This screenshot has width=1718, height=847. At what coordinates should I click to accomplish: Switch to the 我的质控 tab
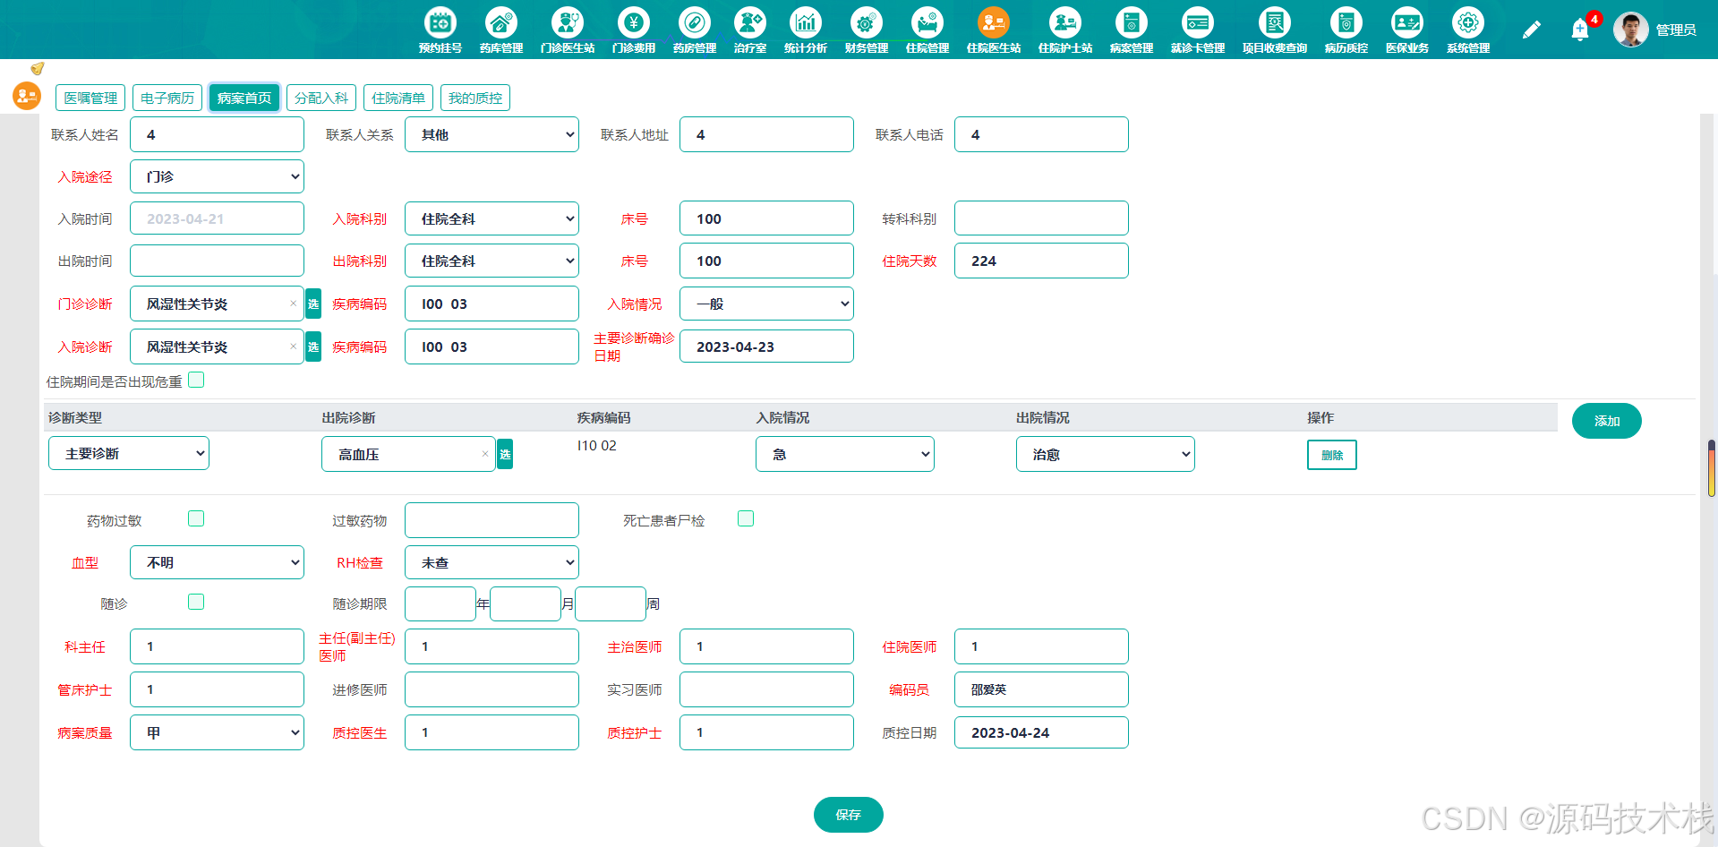pos(475,98)
